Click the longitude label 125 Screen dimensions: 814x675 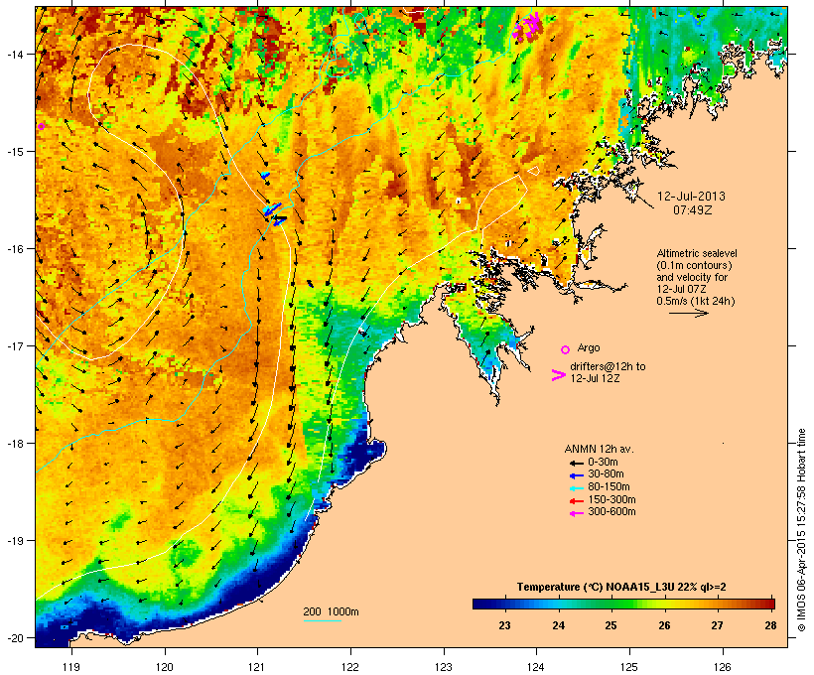tap(629, 667)
